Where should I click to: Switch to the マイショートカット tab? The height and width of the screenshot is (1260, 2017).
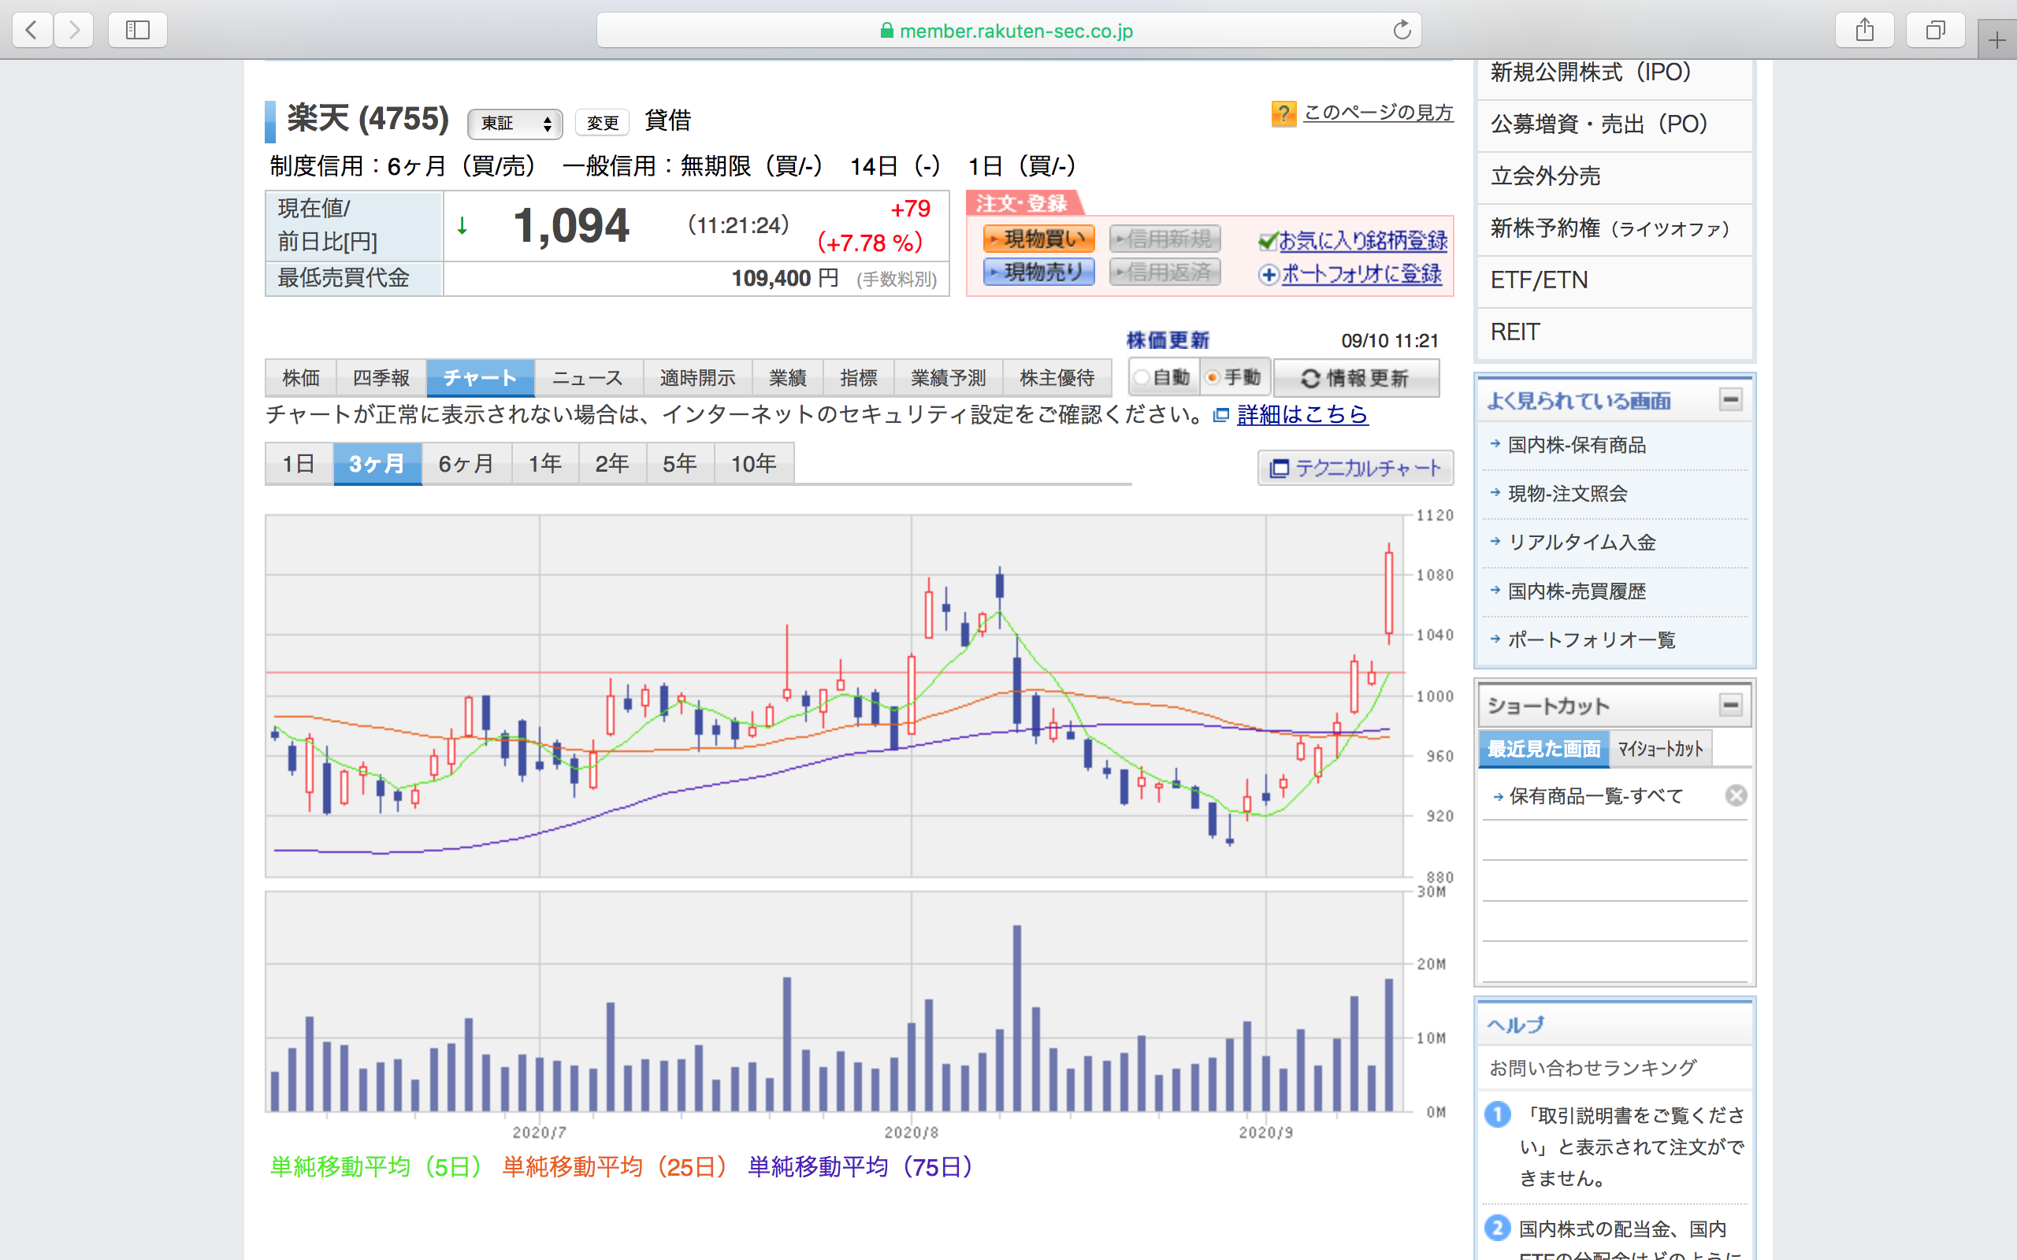pyautogui.click(x=1660, y=748)
